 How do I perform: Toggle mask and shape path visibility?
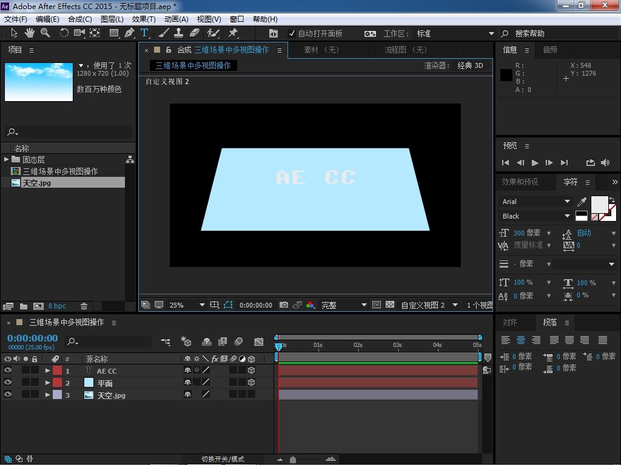(228, 305)
